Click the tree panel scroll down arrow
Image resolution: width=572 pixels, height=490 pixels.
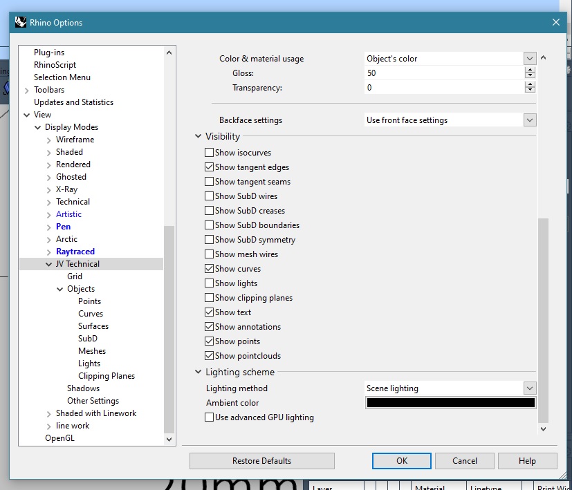click(x=169, y=440)
